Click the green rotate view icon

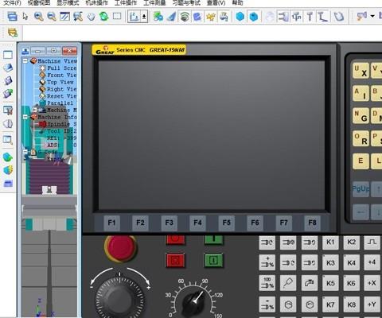[x=104, y=17]
